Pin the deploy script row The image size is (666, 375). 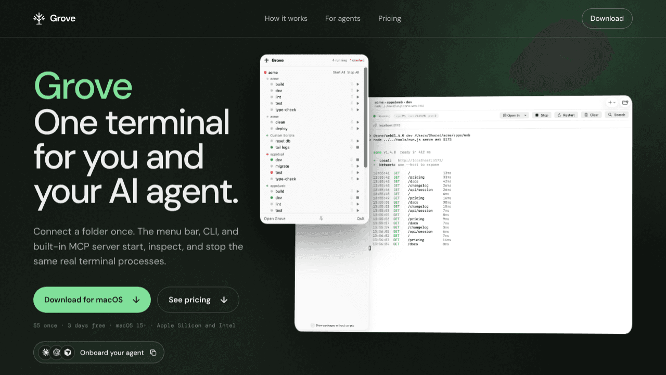352,129
